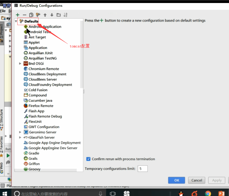Select the Applet entry icon
Image resolution: width=229 pixels, height=196 pixels.
(x=26, y=42)
